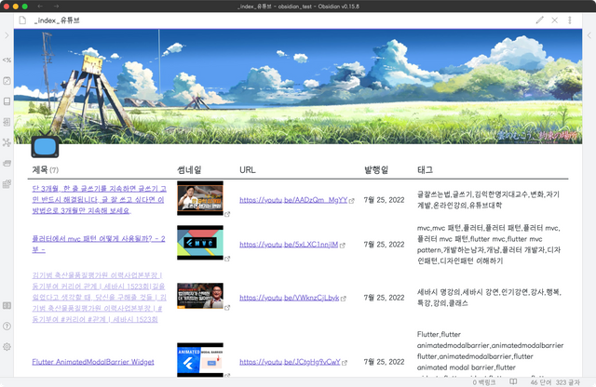Click the MVC video thumbnail
Image resolution: width=596 pixels, height=387 pixels.
coord(200,242)
